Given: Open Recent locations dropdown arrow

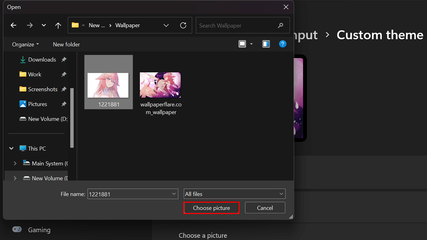Looking at the screenshot, I should tap(44, 25).
